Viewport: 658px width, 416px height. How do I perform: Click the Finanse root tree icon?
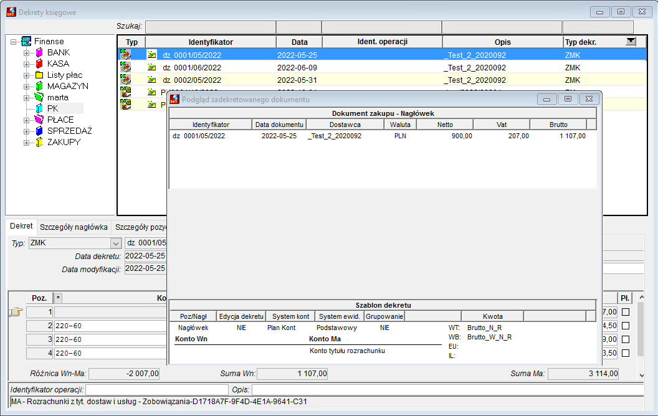tap(26, 41)
